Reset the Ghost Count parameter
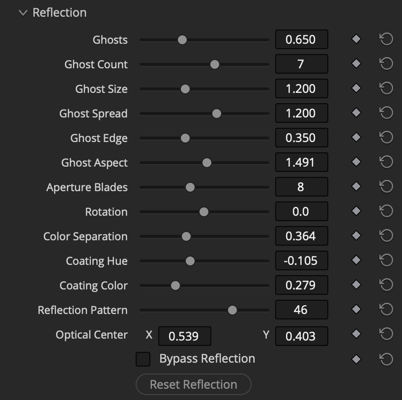This screenshot has width=402, height=400. coord(386,63)
